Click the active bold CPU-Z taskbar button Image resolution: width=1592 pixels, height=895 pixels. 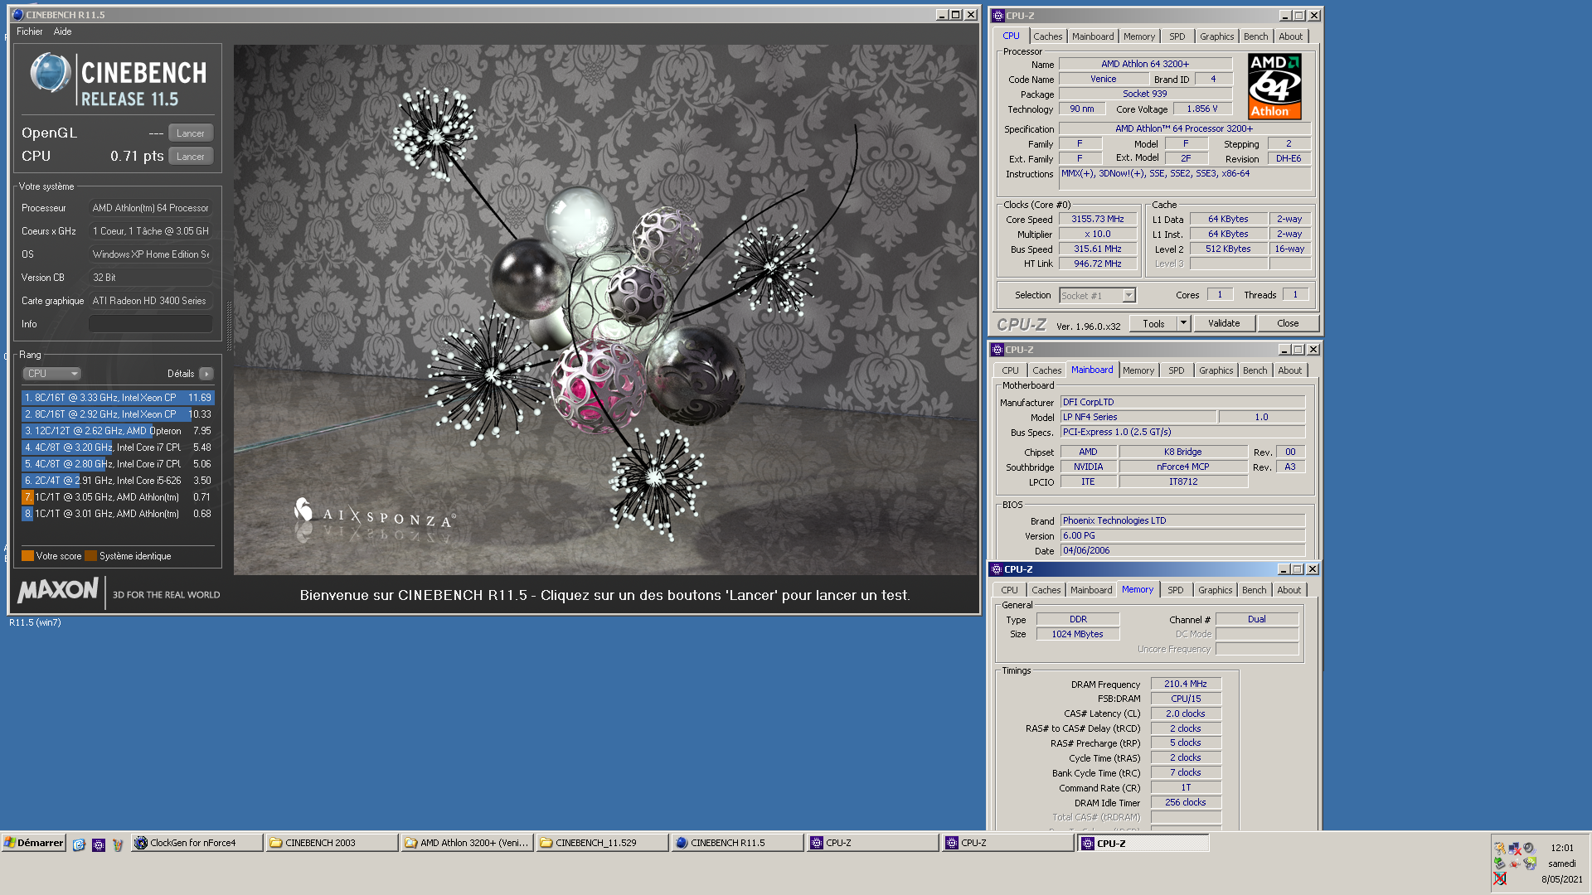(1143, 843)
